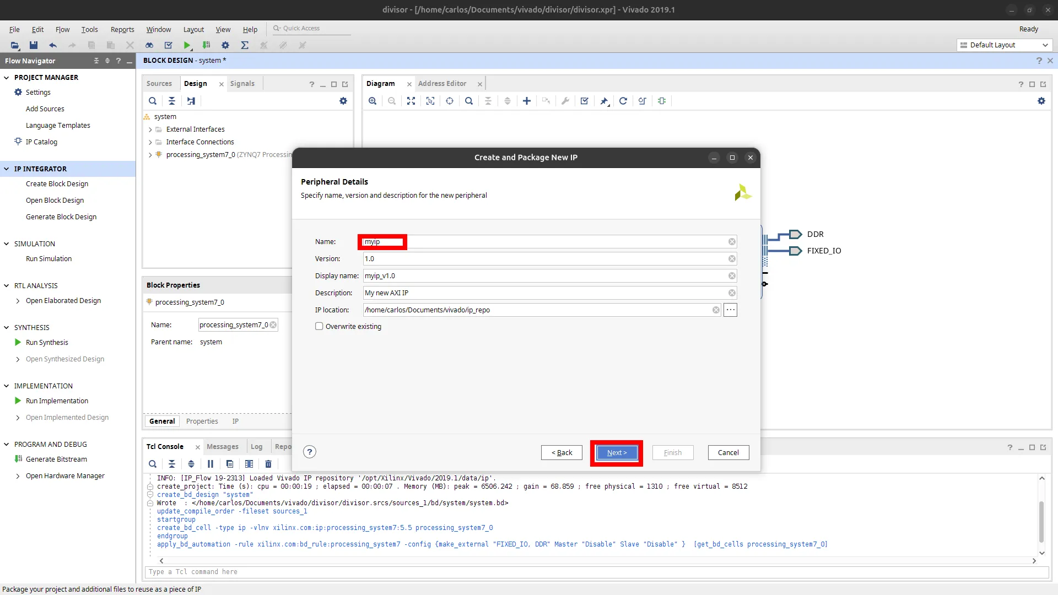Click the Back button in dialog

[x=562, y=453]
